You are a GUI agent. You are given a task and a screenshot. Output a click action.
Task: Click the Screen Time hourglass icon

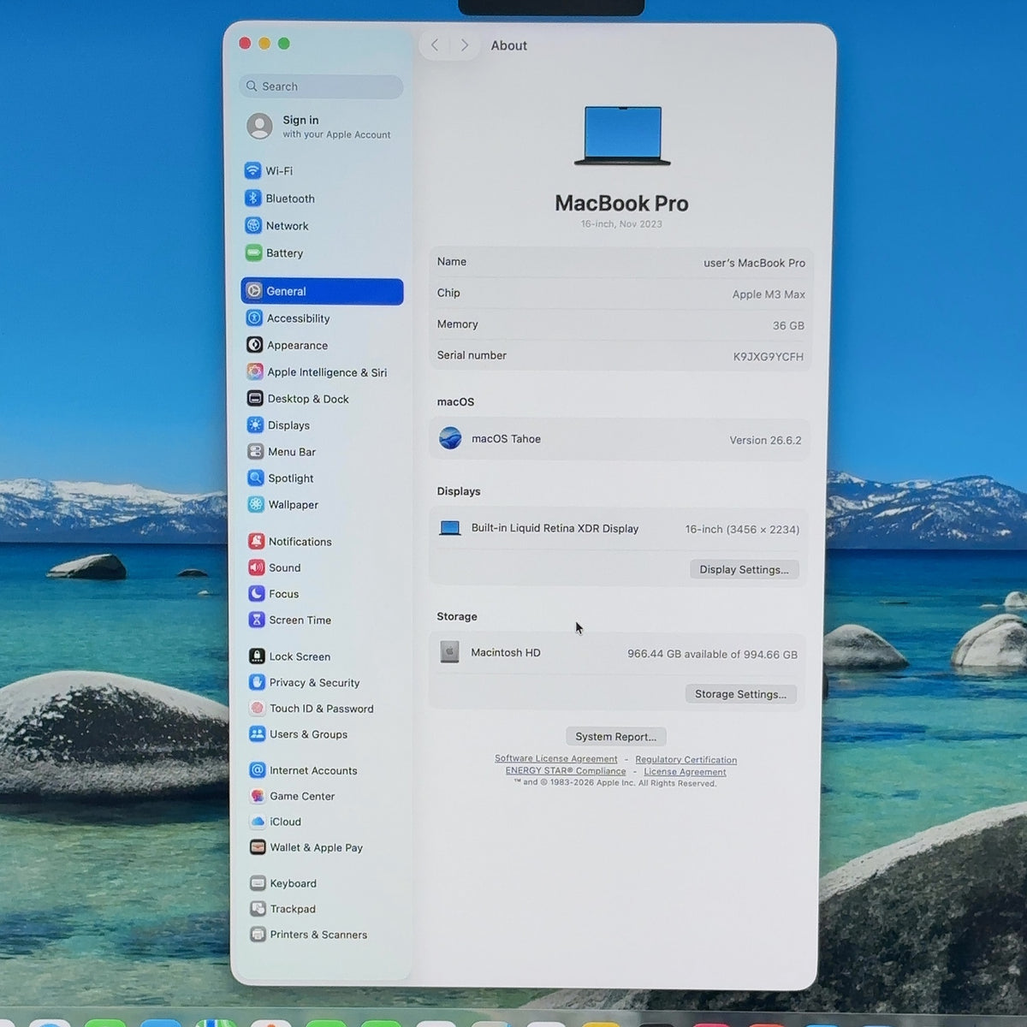[256, 620]
